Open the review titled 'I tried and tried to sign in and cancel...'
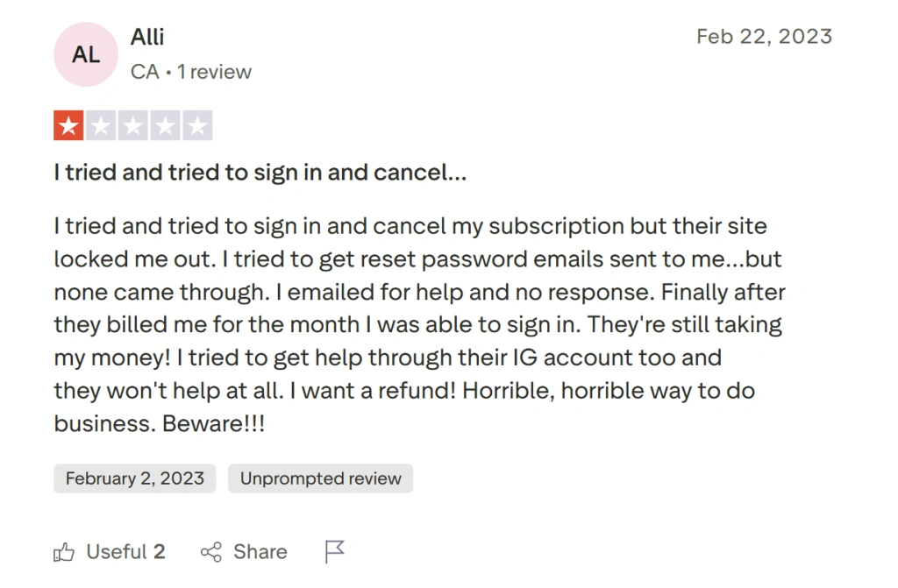 [x=260, y=172]
